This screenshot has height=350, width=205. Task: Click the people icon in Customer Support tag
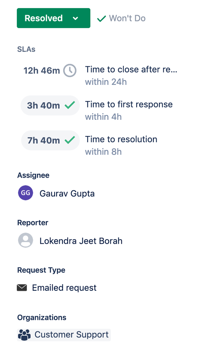(x=24, y=334)
